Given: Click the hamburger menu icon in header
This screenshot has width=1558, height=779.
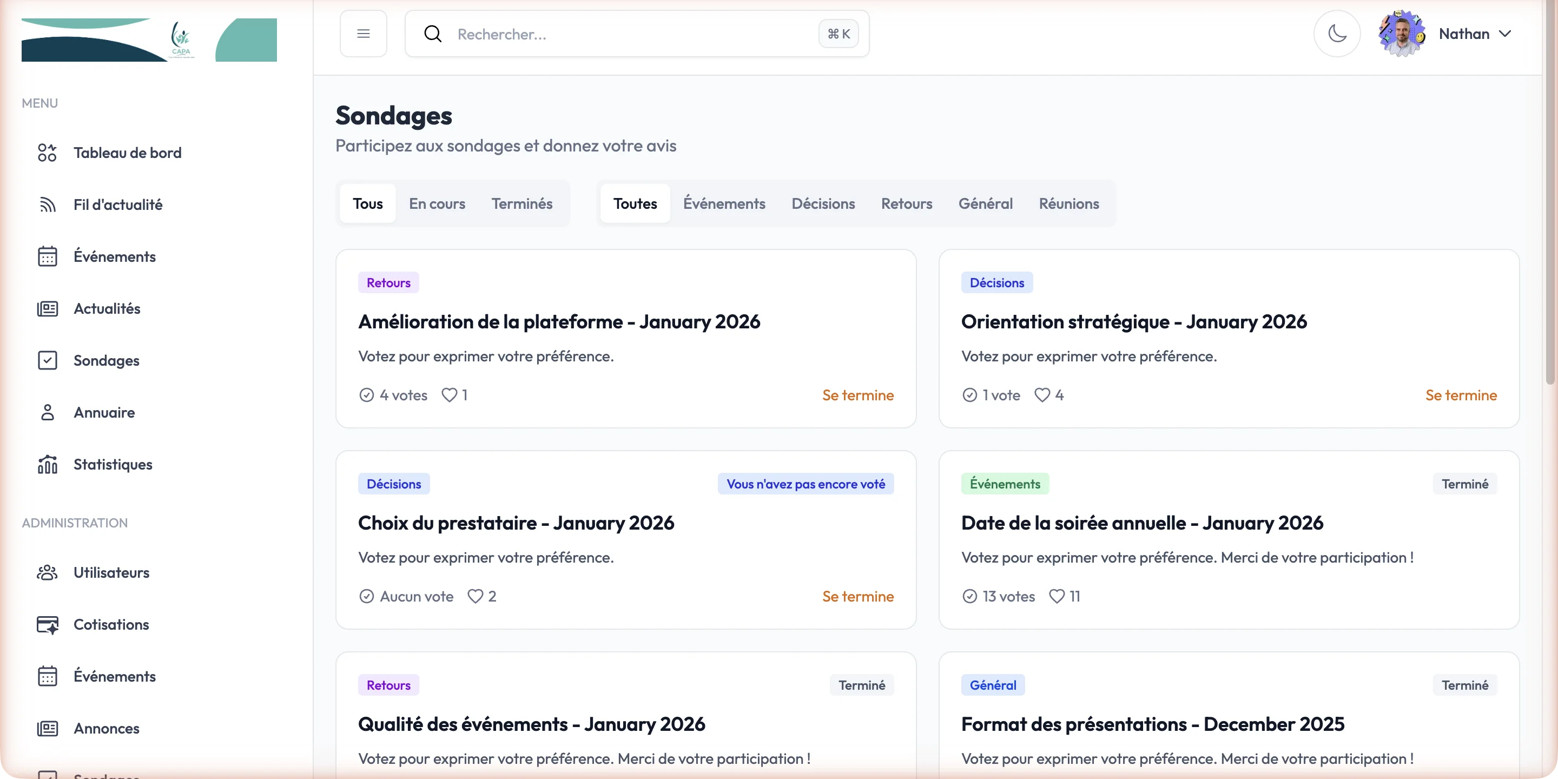Looking at the screenshot, I should [x=363, y=34].
